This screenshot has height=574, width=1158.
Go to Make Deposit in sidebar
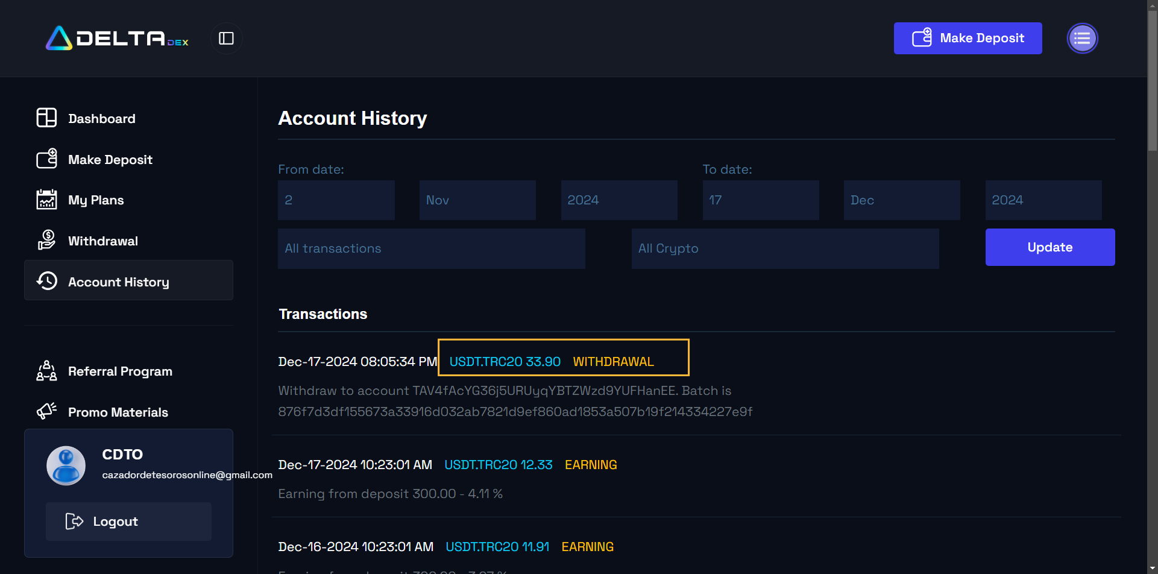point(110,160)
